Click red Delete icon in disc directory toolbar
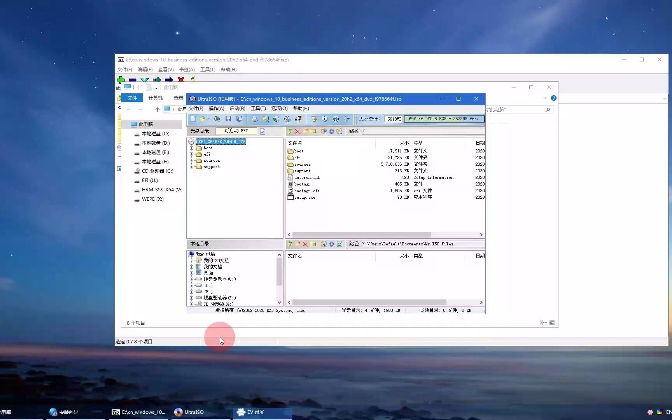672x420 pixels. point(297,131)
